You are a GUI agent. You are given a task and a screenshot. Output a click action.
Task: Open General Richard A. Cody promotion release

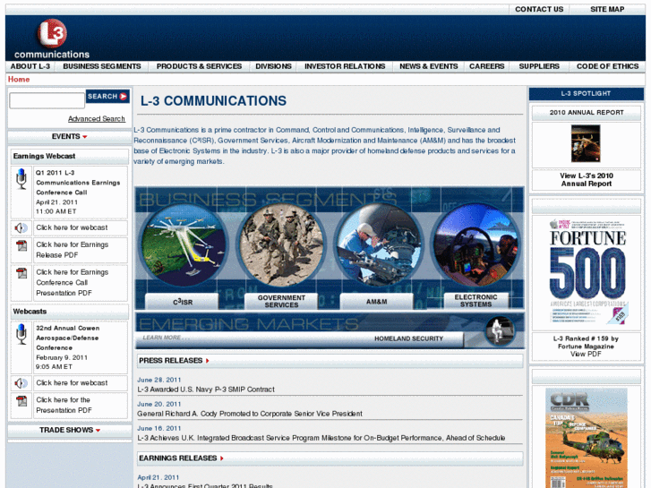[250, 414]
